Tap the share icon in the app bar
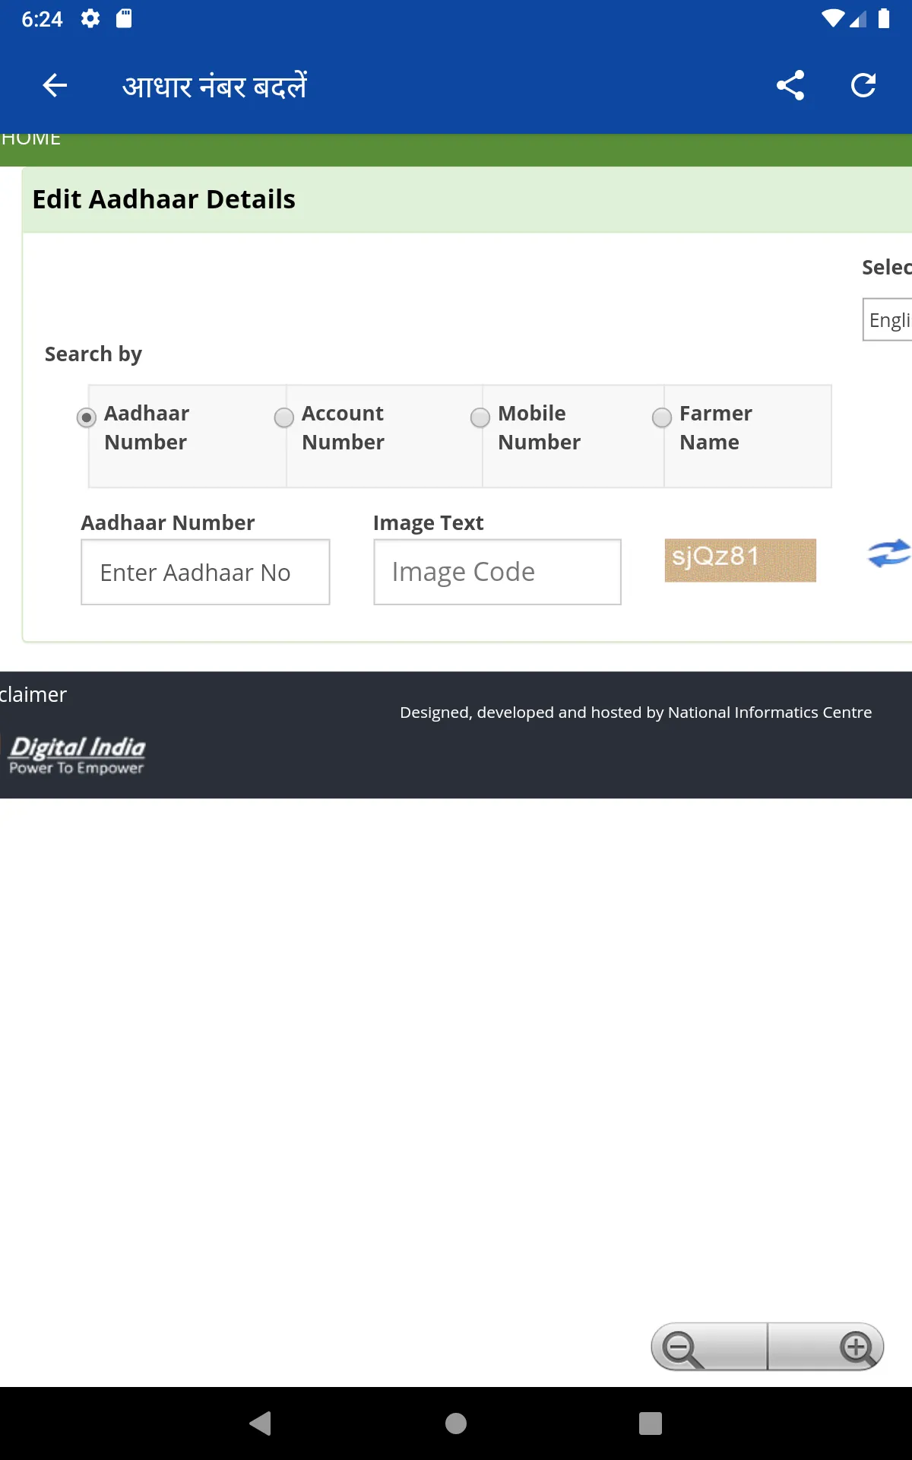Image resolution: width=912 pixels, height=1460 pixels. (790, 85)
